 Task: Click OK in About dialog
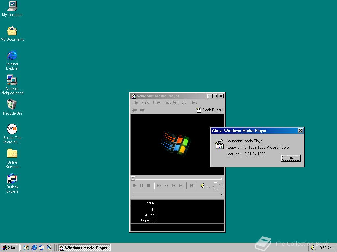coord(291,158)
